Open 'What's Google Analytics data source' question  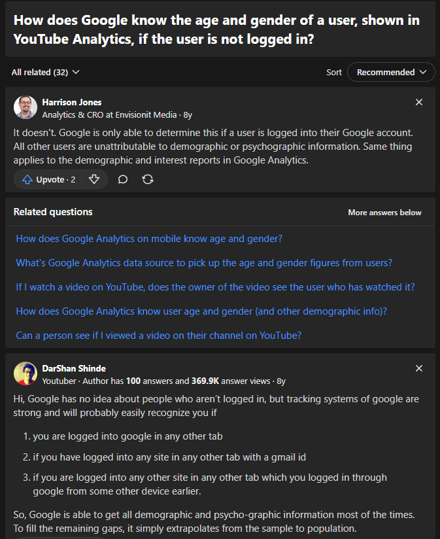click(204, 262)
